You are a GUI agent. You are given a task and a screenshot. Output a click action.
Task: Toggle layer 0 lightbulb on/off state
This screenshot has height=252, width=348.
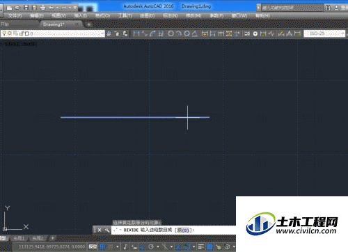coord(4,33)
